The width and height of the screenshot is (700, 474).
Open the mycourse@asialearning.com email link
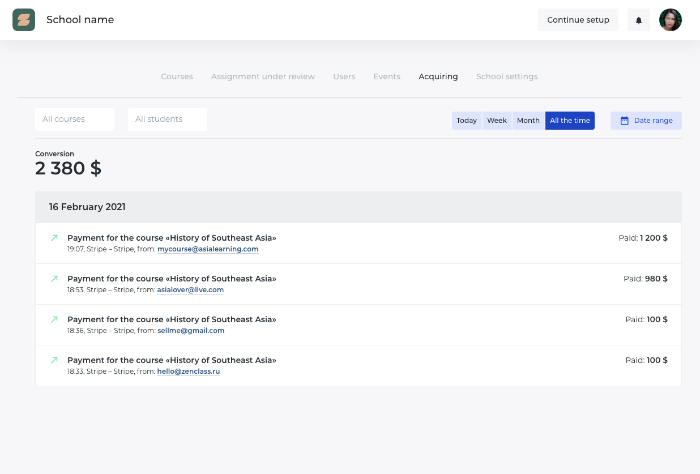coord(208,249)
